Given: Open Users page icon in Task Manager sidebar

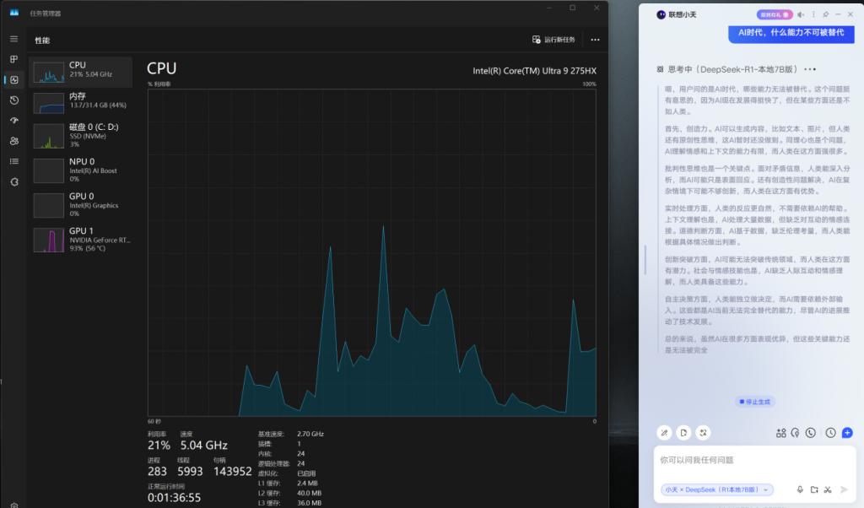Looking at the screenshot, I should click(x=14, y=141).
